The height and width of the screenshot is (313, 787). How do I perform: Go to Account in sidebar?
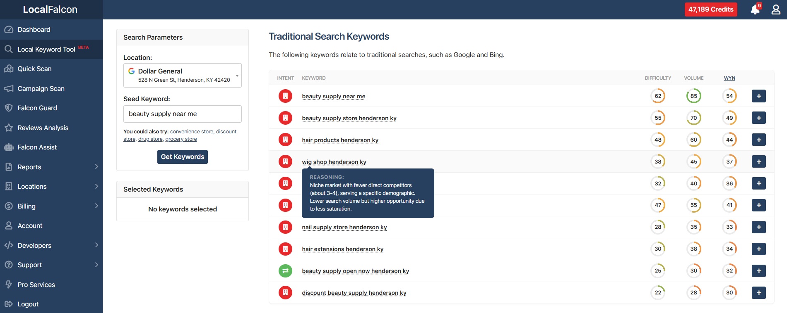point(51,226)
